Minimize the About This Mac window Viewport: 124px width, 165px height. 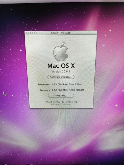(31, 33)
